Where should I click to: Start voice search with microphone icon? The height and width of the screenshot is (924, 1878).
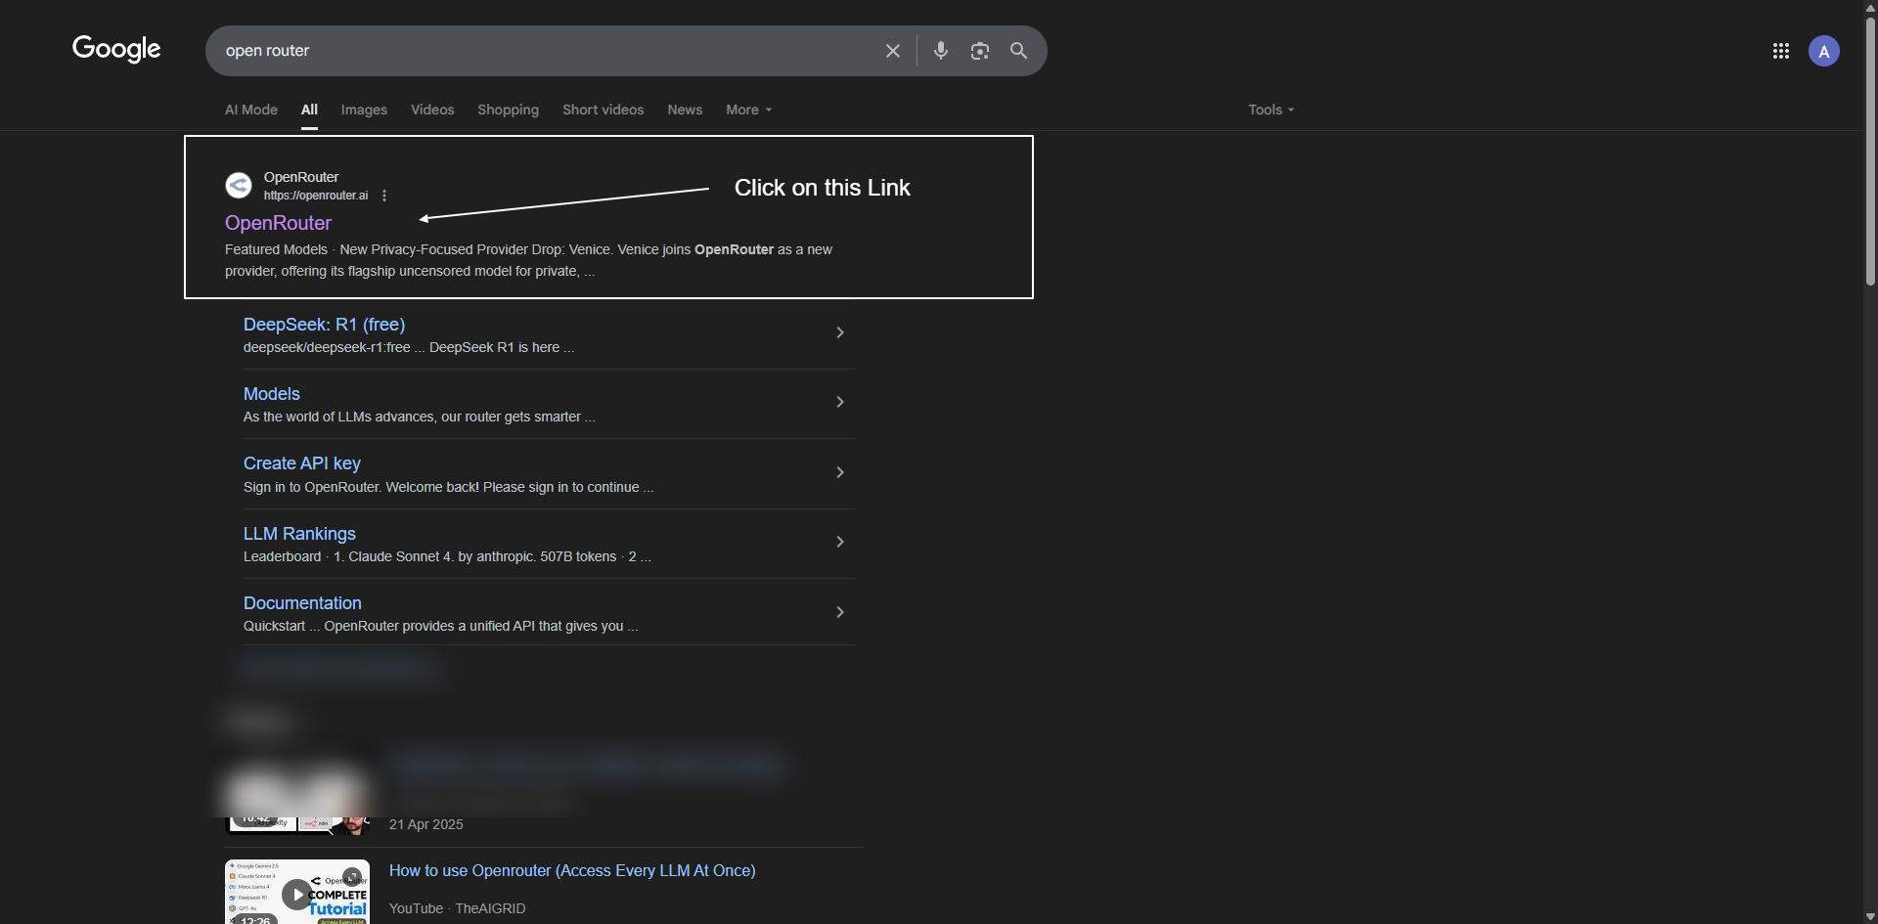click(941, 51)
